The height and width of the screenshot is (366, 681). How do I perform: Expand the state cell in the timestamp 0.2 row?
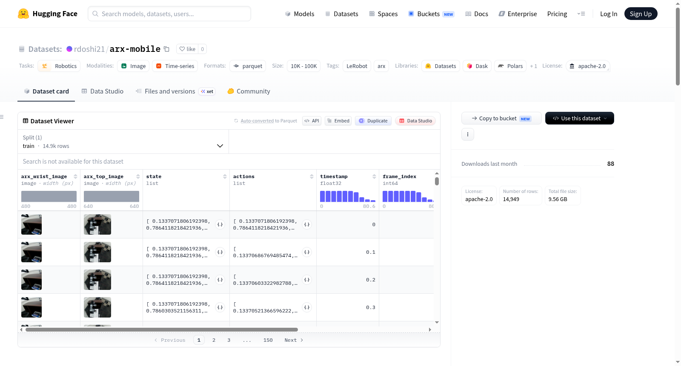coord(220,280)
